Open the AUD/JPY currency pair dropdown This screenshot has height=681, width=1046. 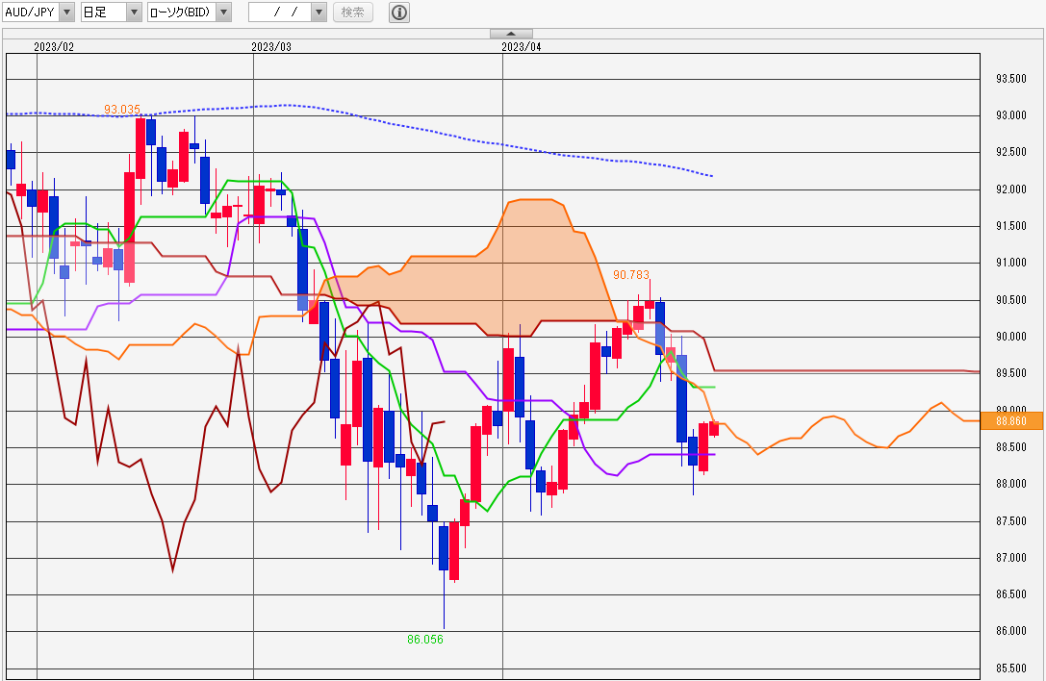point(38,12)
